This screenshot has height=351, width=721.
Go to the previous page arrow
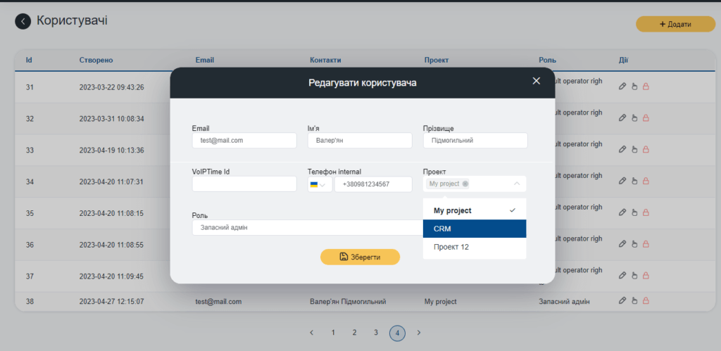pyautogui.click(x=312, y=333)
